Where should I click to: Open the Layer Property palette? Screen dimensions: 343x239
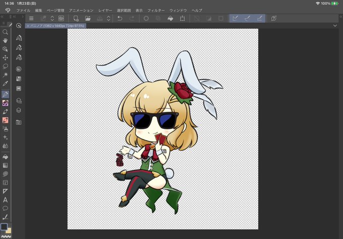pos(19,101)
